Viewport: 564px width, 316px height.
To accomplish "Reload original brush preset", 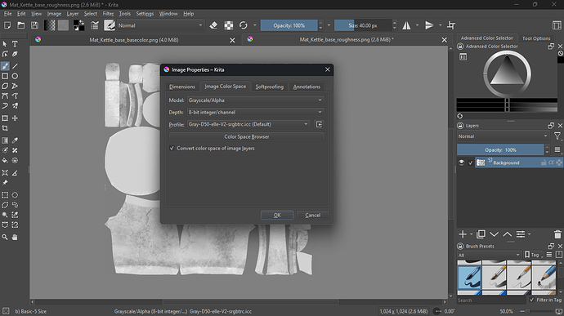I will click(x=243, y=25).
